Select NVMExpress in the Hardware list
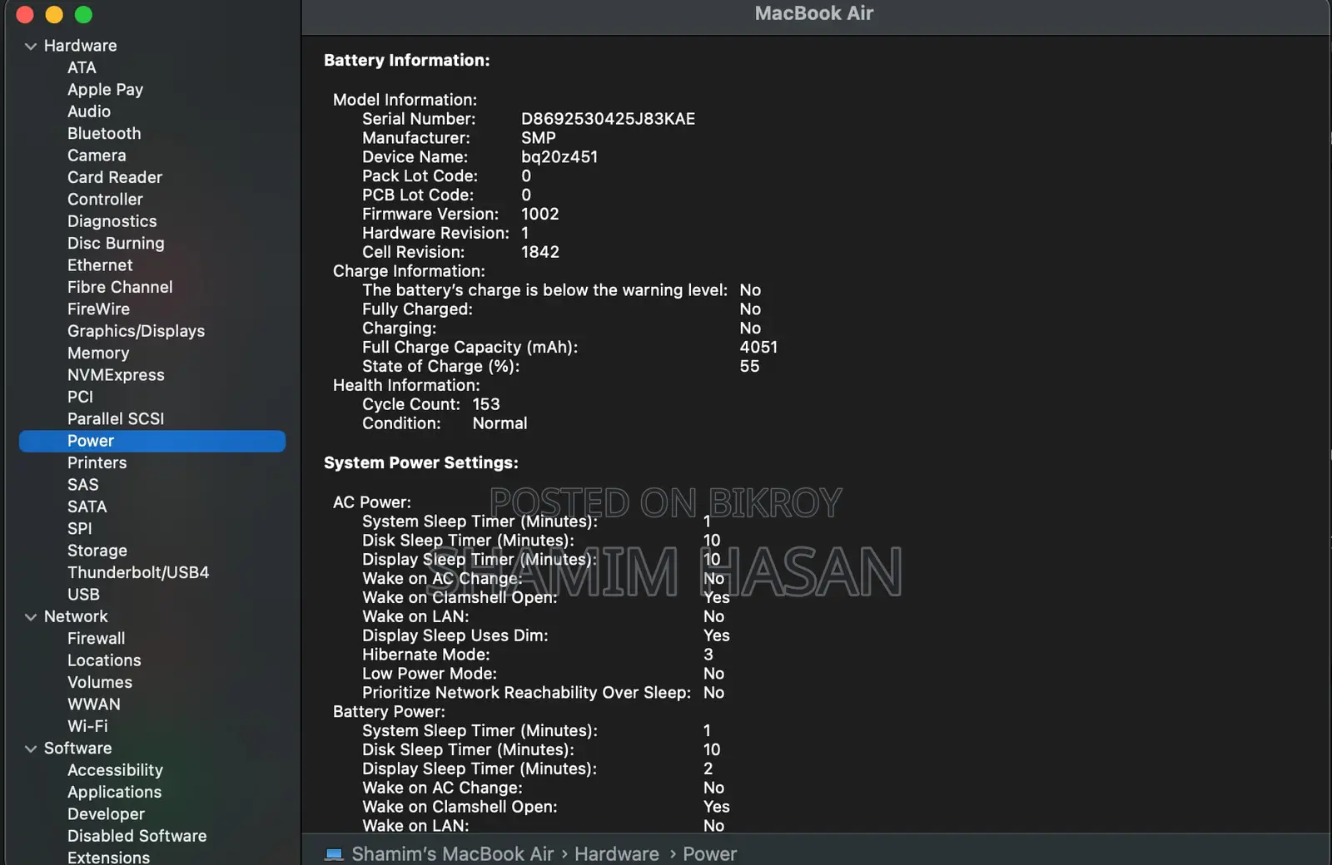The height and width of the screenshot is (865, 1332). 116,375
